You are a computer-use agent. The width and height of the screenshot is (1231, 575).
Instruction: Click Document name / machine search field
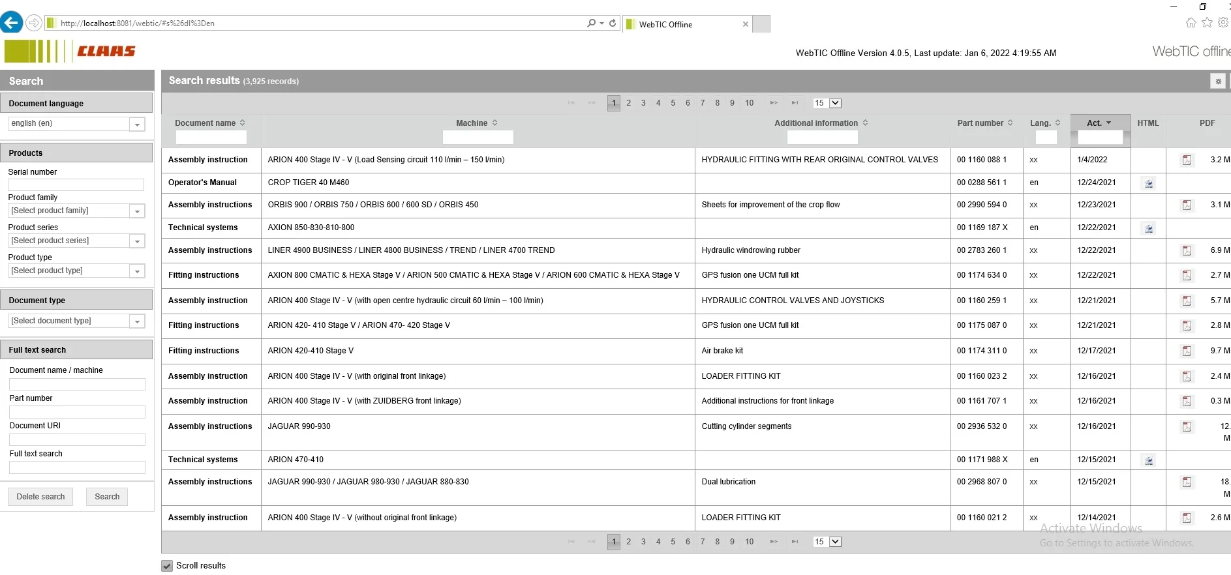point(77,385)
